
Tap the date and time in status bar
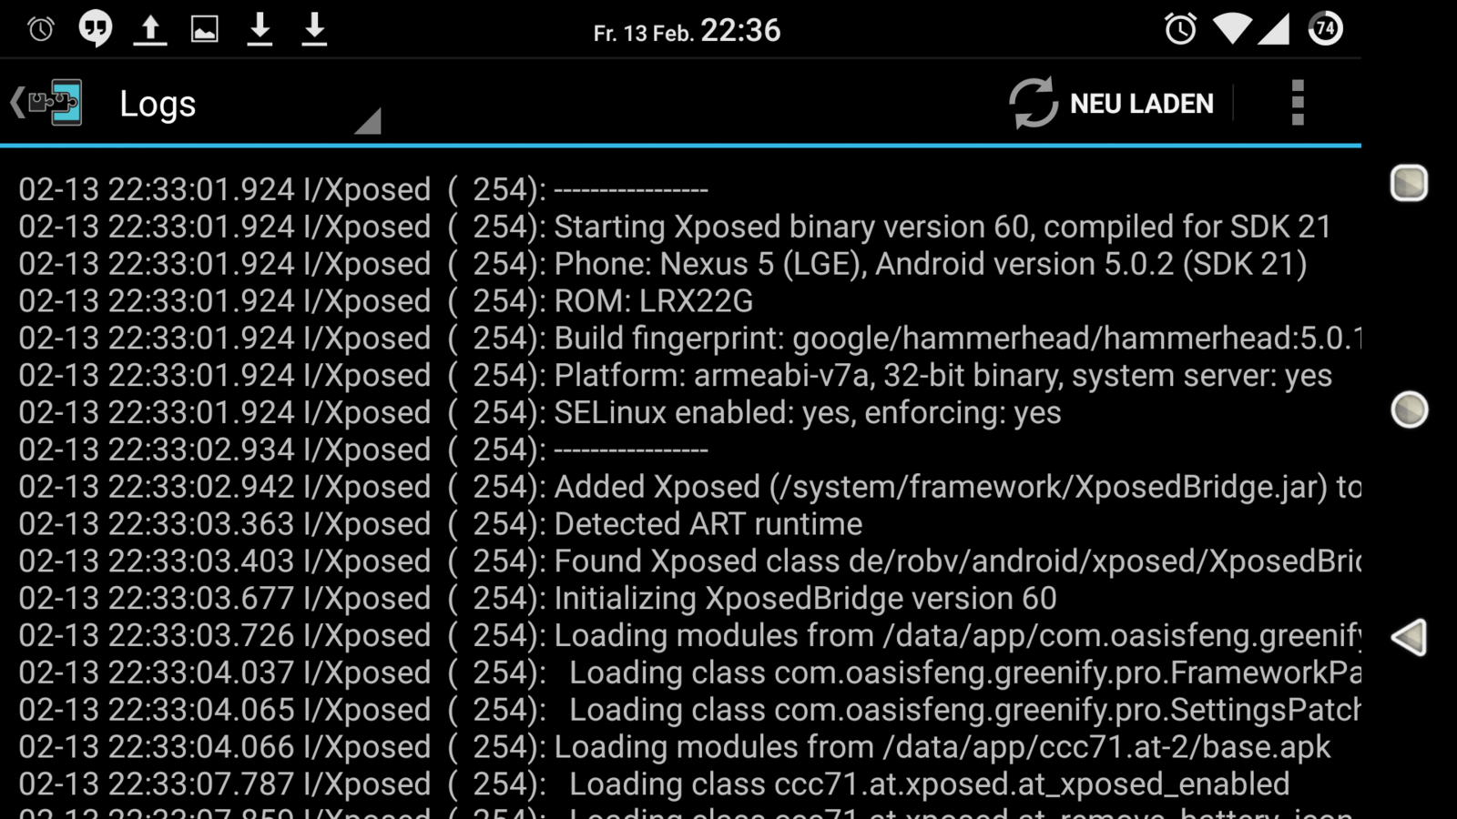(687, 31)
